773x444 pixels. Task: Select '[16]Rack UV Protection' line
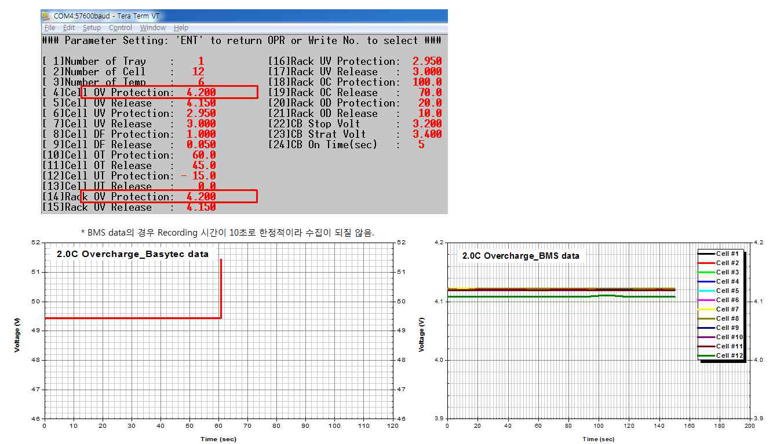[355, 61]
